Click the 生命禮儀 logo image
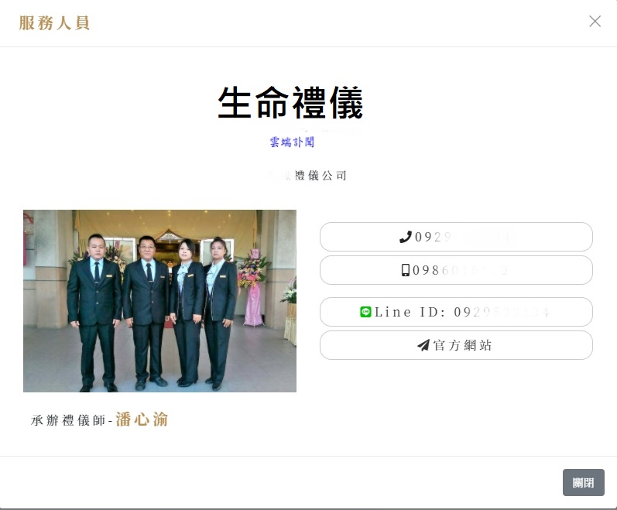617x510 pixels. 290,103
